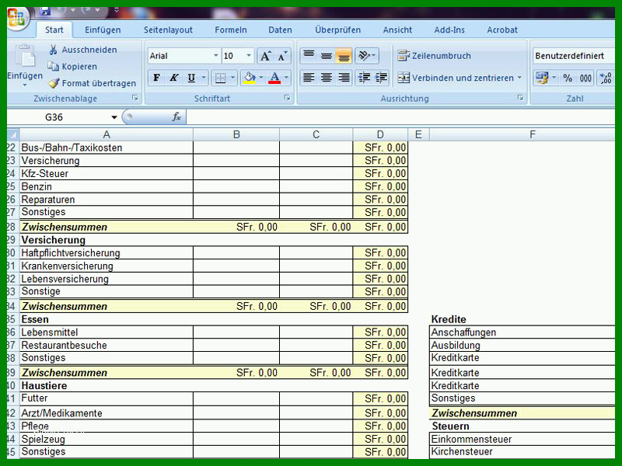Click the red font color A
The height and width of the screenshot is (466, 622).
[274, 78]
